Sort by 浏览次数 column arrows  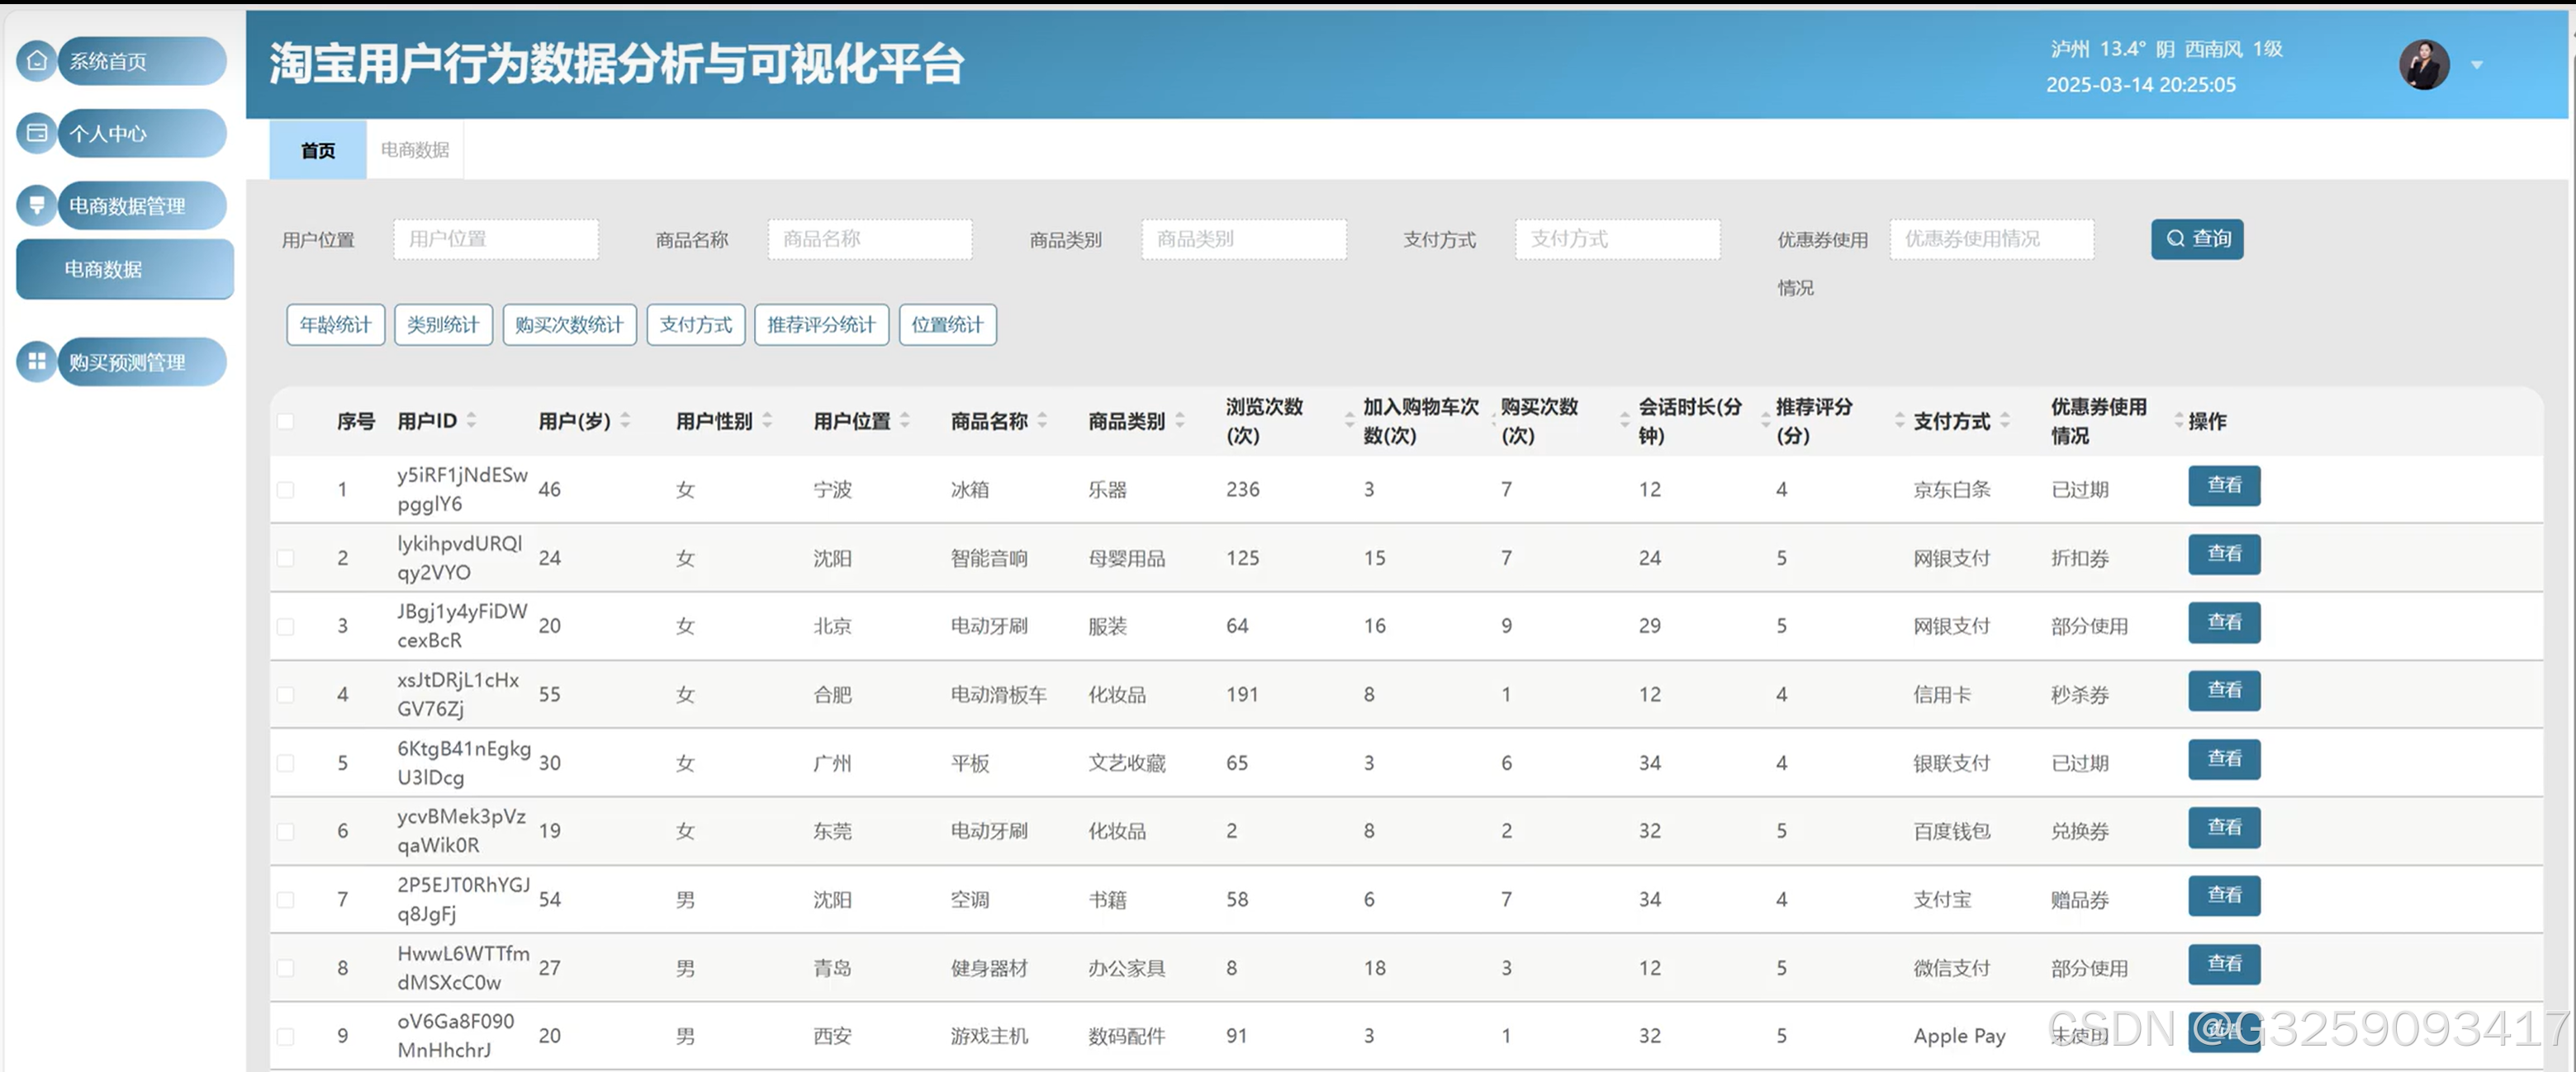point(1350,421)
